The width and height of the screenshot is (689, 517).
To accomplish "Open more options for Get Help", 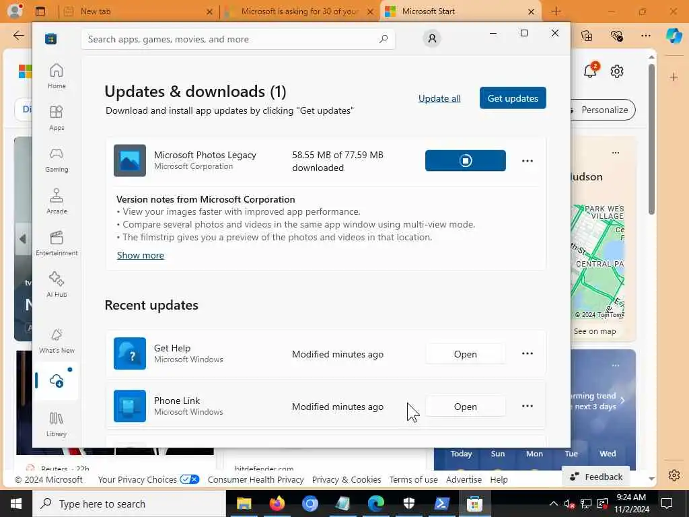I will 528,353.
